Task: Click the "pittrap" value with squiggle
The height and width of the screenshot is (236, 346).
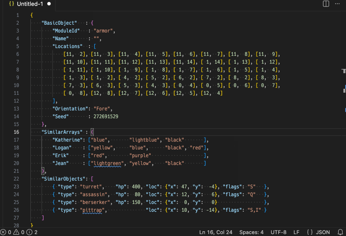Action: click(x=92, y=210)
